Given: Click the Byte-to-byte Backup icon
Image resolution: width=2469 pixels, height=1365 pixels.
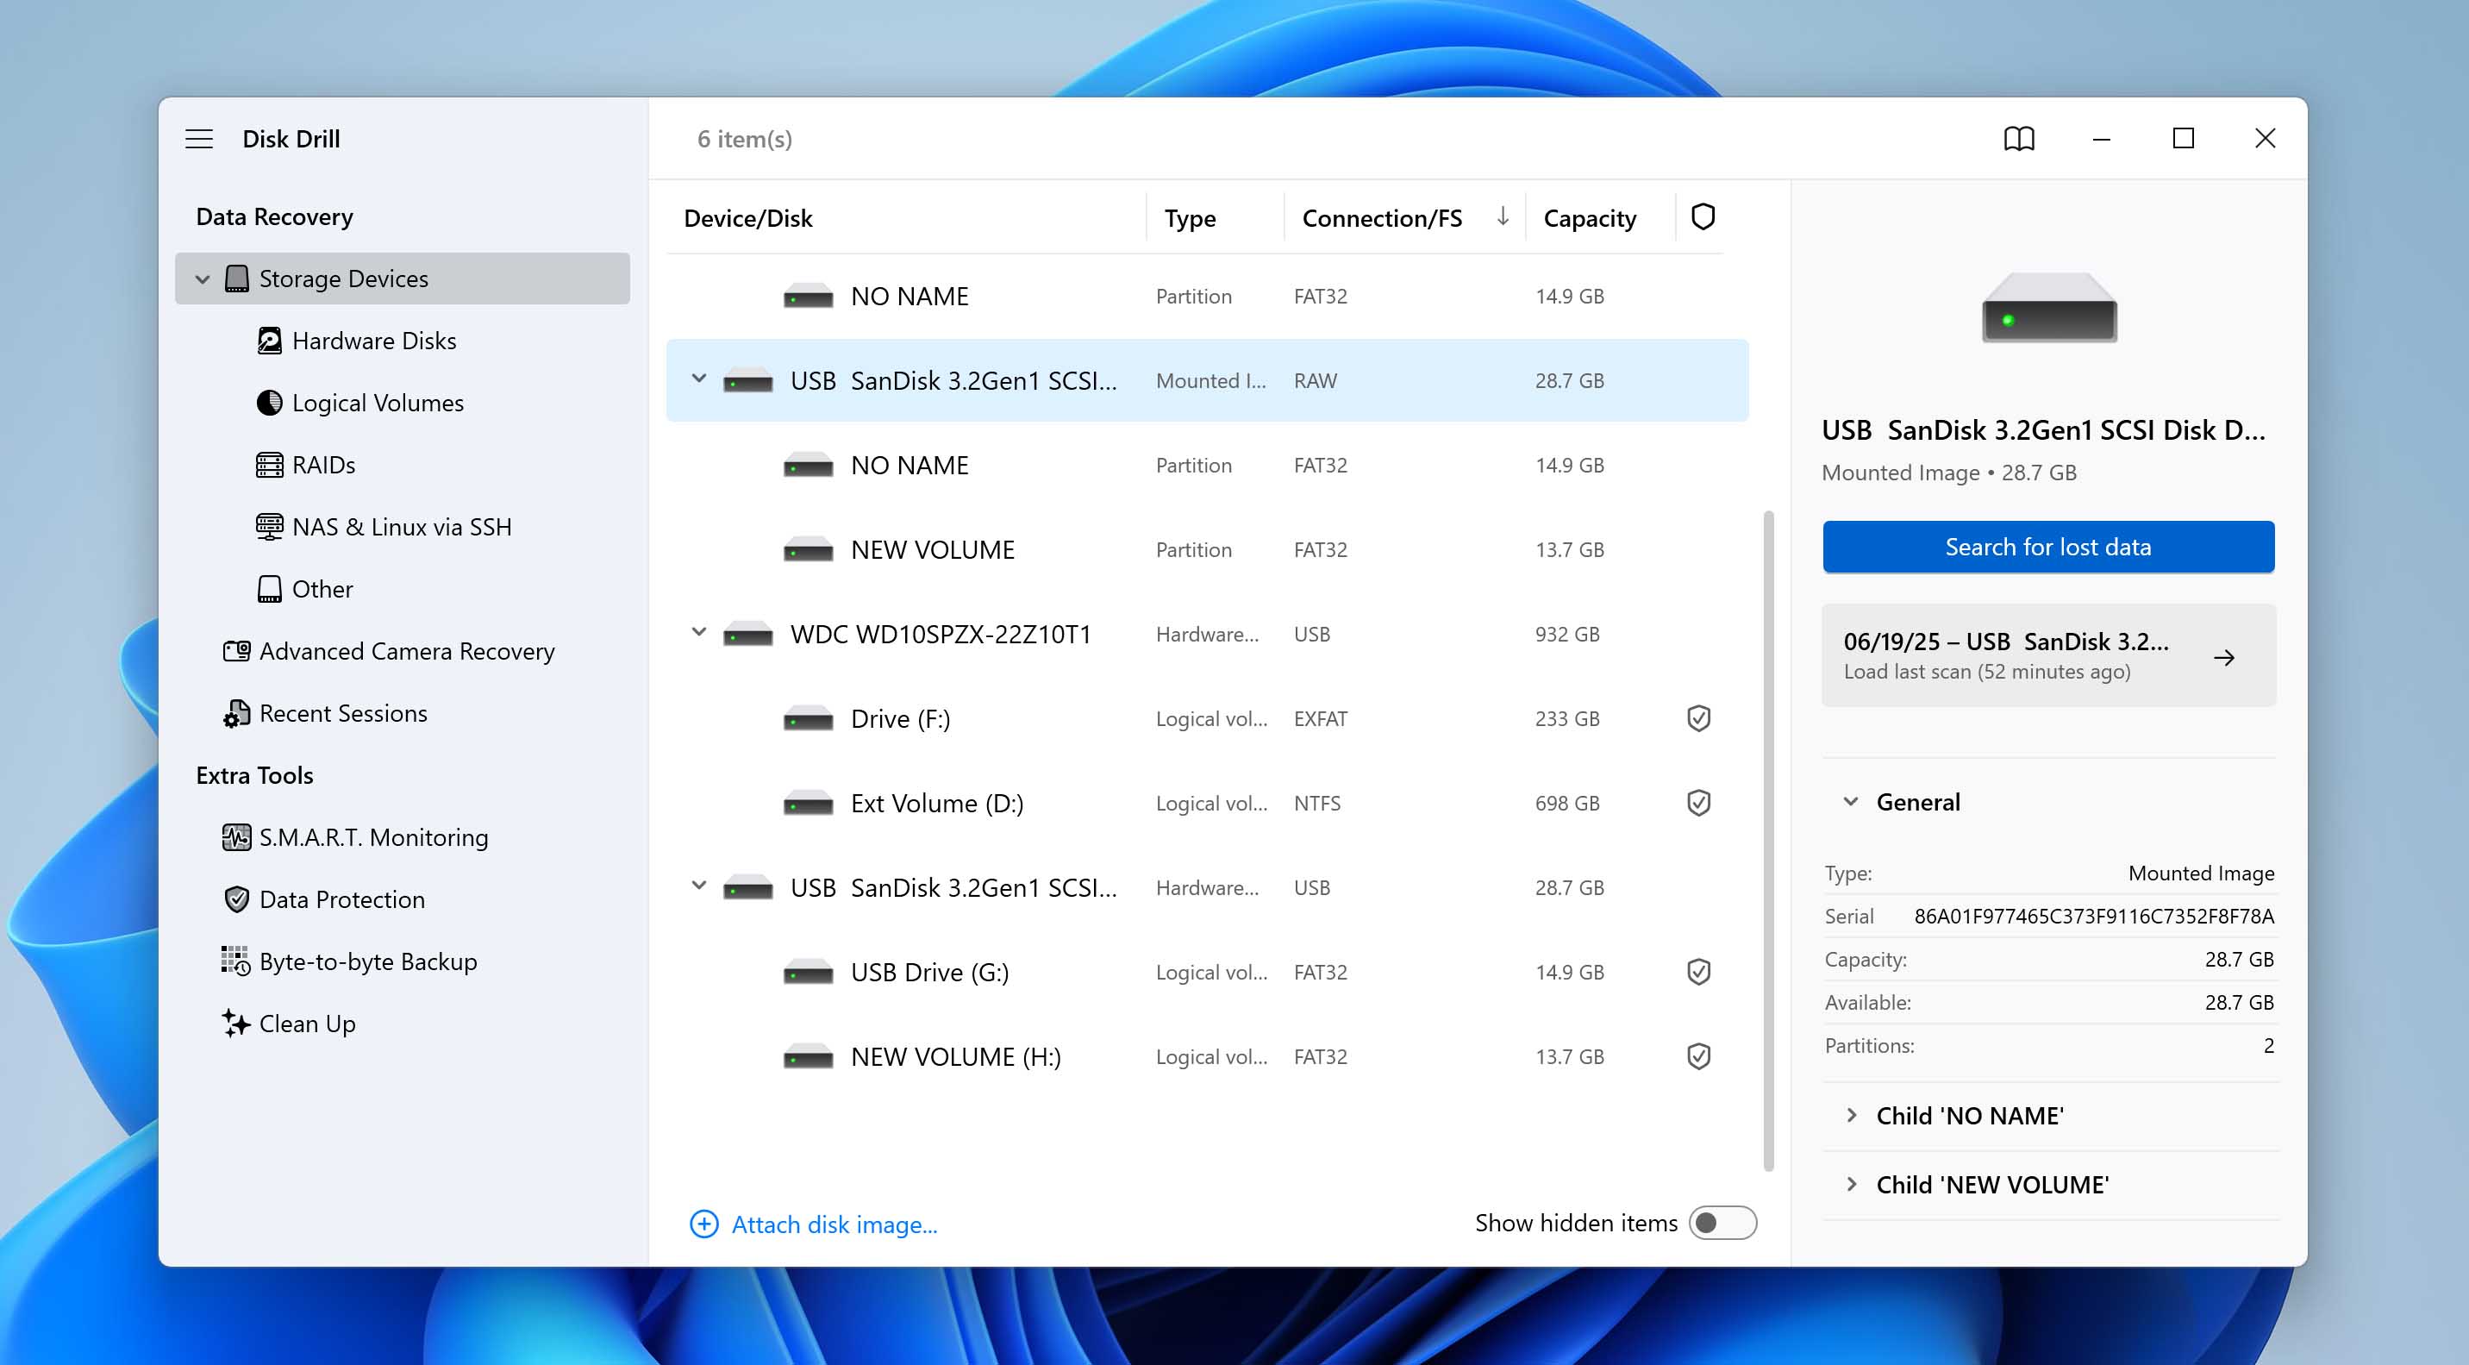Looking at the screenshot, I should [x=236, y=961].
